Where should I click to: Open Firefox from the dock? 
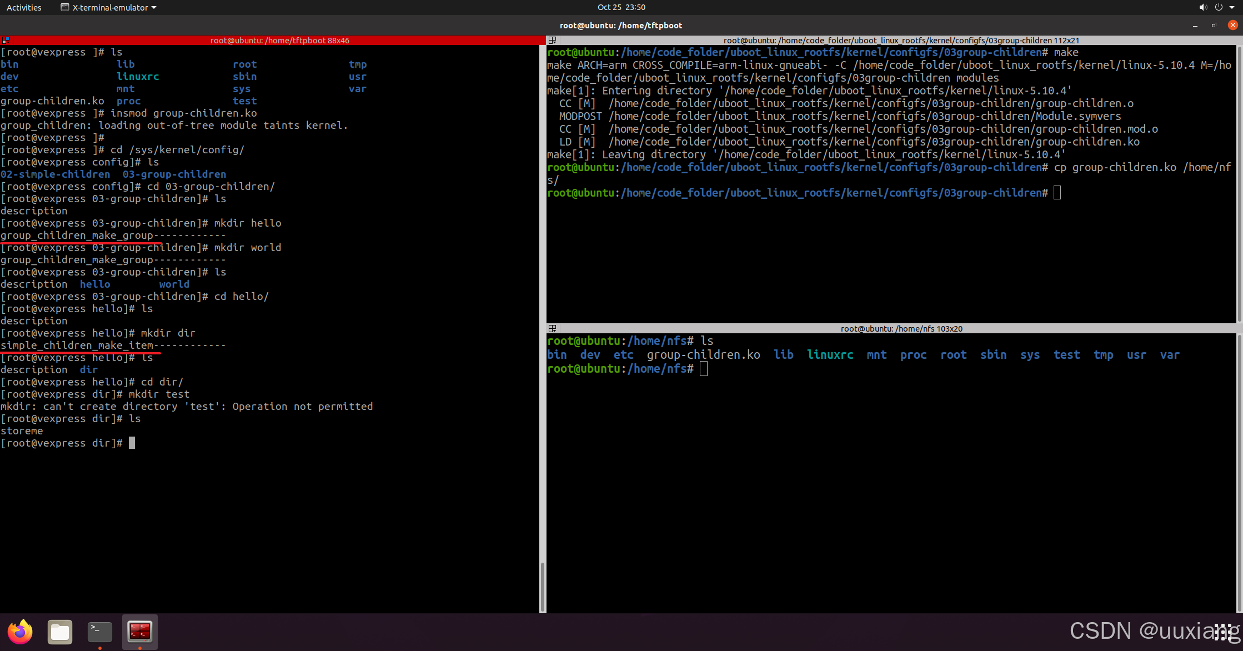point(20,632)
